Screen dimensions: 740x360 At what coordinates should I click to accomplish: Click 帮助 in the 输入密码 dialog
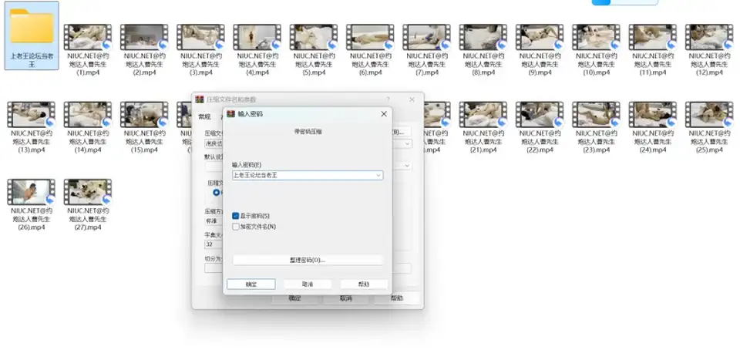click(364, 284)
